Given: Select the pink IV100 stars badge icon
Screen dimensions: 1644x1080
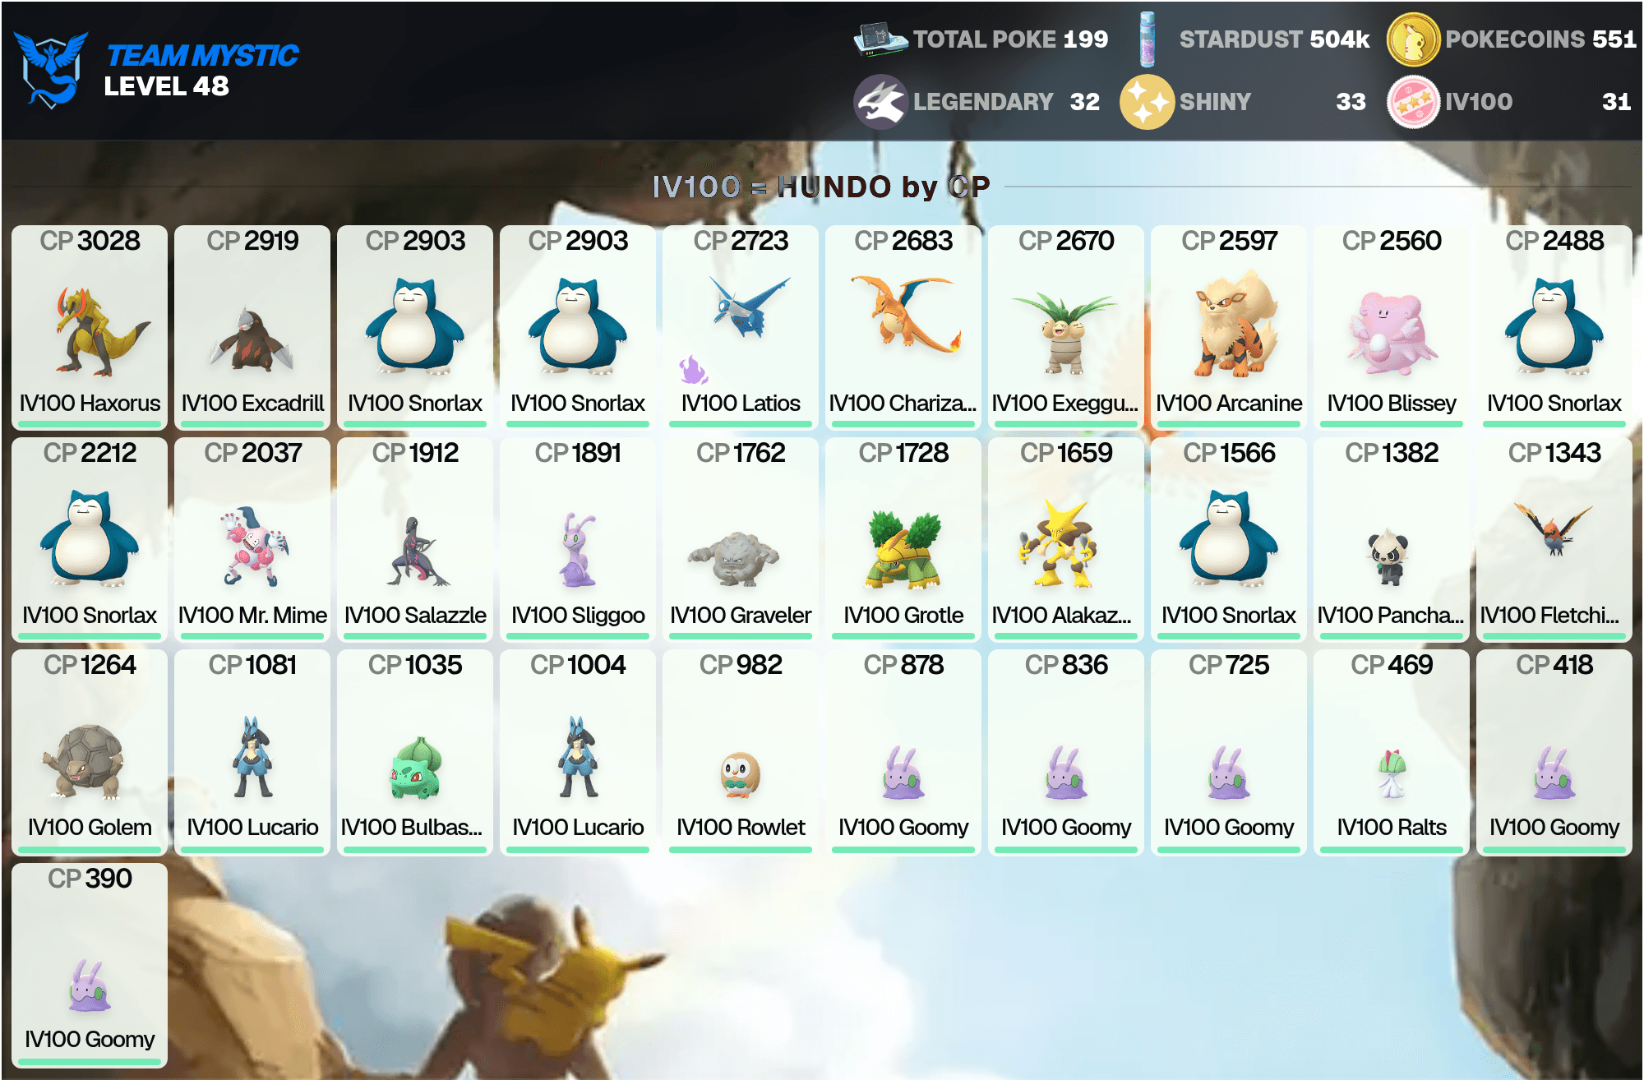Looking at the screenshot, I should (x=1413, y=102).
